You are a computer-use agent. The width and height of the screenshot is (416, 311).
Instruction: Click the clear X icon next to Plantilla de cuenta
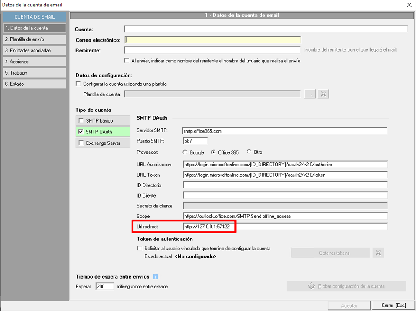point(323,94)
